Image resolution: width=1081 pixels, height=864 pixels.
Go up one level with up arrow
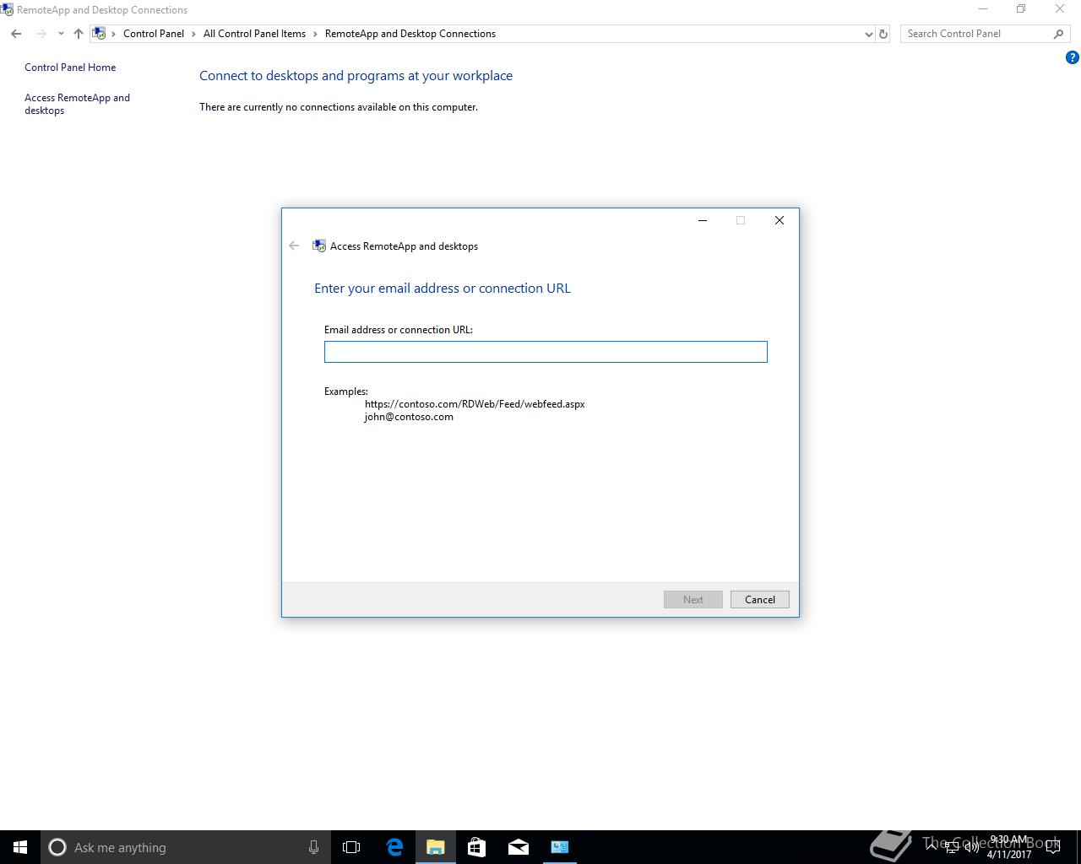79,34
